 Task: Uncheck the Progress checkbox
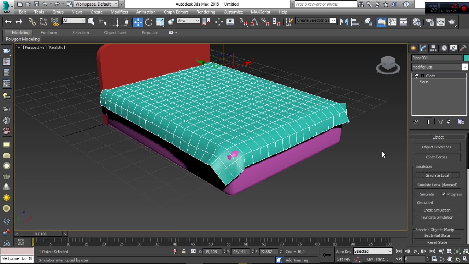(444, 194)
